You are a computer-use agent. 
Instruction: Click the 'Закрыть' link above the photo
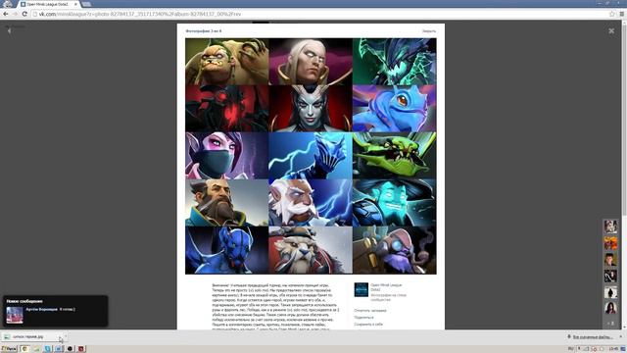pyautogui.click(x=429, y=31)
